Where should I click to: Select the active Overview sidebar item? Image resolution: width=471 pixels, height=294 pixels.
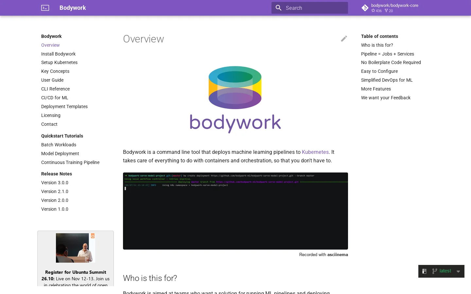[x=50, y=45]
